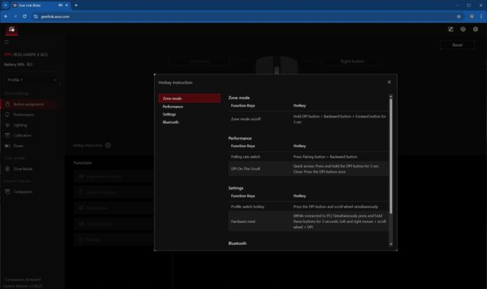Expand the Mouse Function item
This screenshot has width=487, height=289.
tap(114, 192)
